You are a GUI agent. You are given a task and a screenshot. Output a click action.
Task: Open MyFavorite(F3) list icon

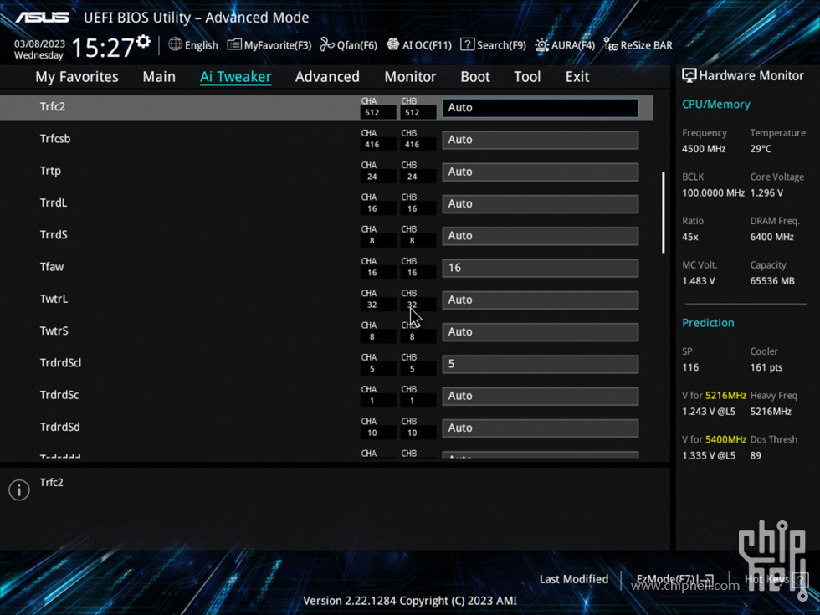(234, 45)
